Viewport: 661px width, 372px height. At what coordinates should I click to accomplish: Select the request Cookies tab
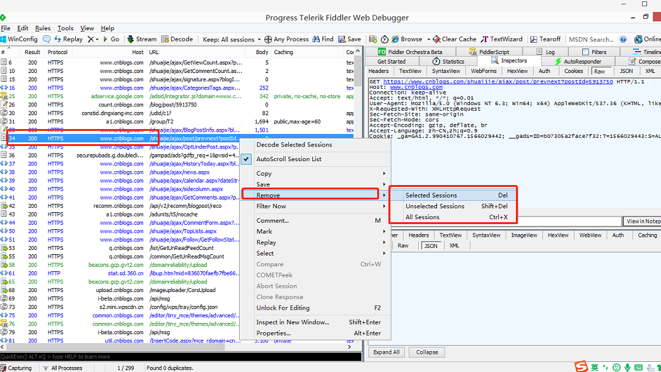[x=574, y=71]
